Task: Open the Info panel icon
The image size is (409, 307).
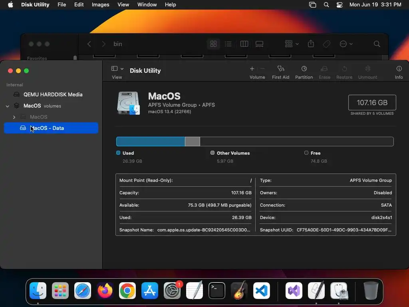Action: point(399,69)
